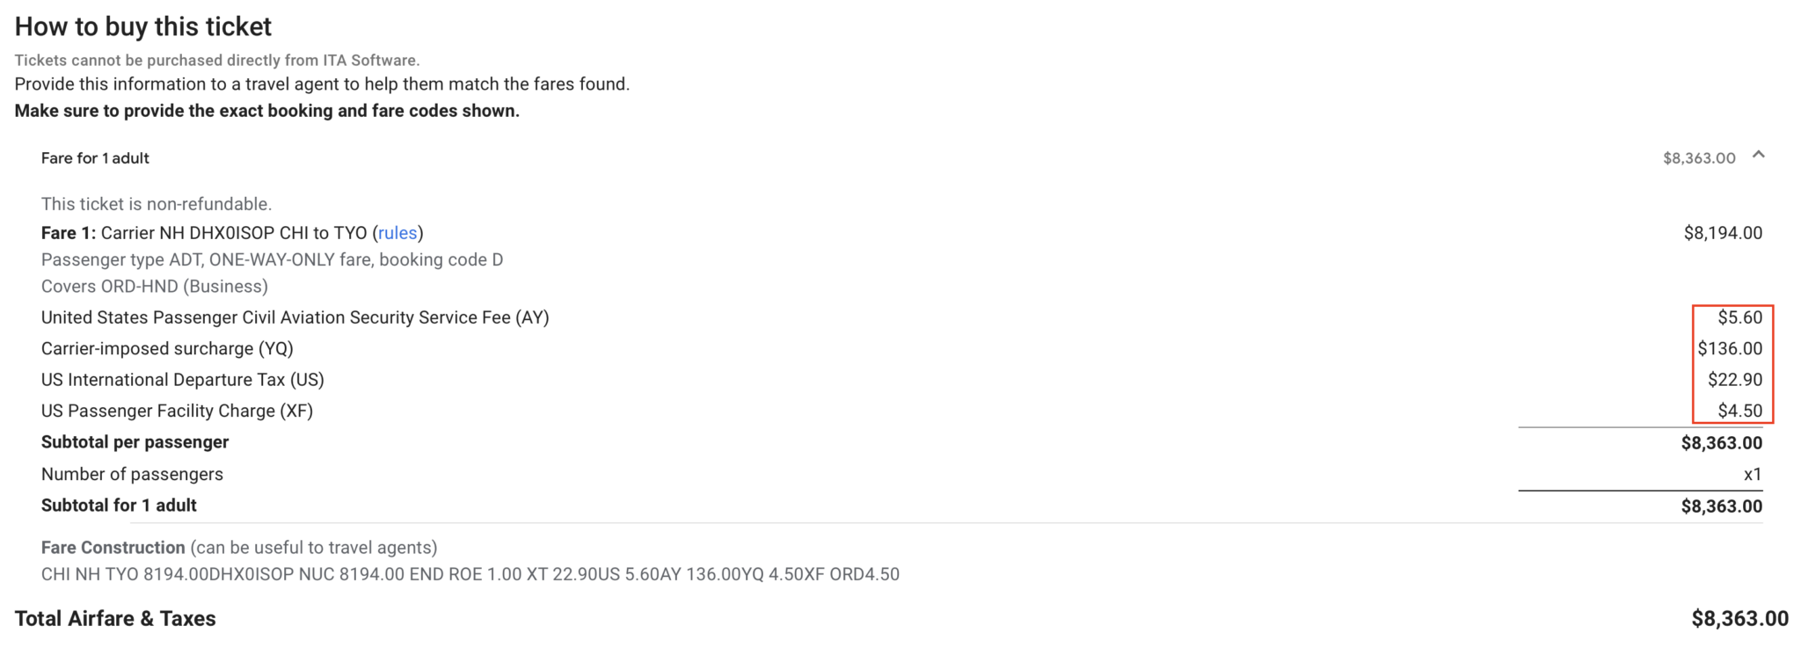Click the $8,194.00 base fare amount

point(1722,233)
